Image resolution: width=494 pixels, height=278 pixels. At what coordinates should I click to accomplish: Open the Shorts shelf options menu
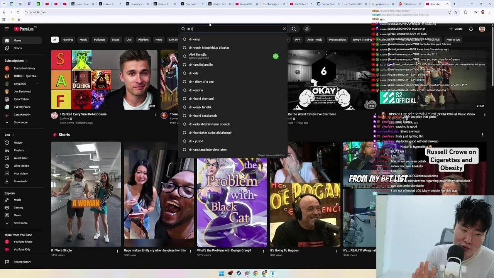482,135
